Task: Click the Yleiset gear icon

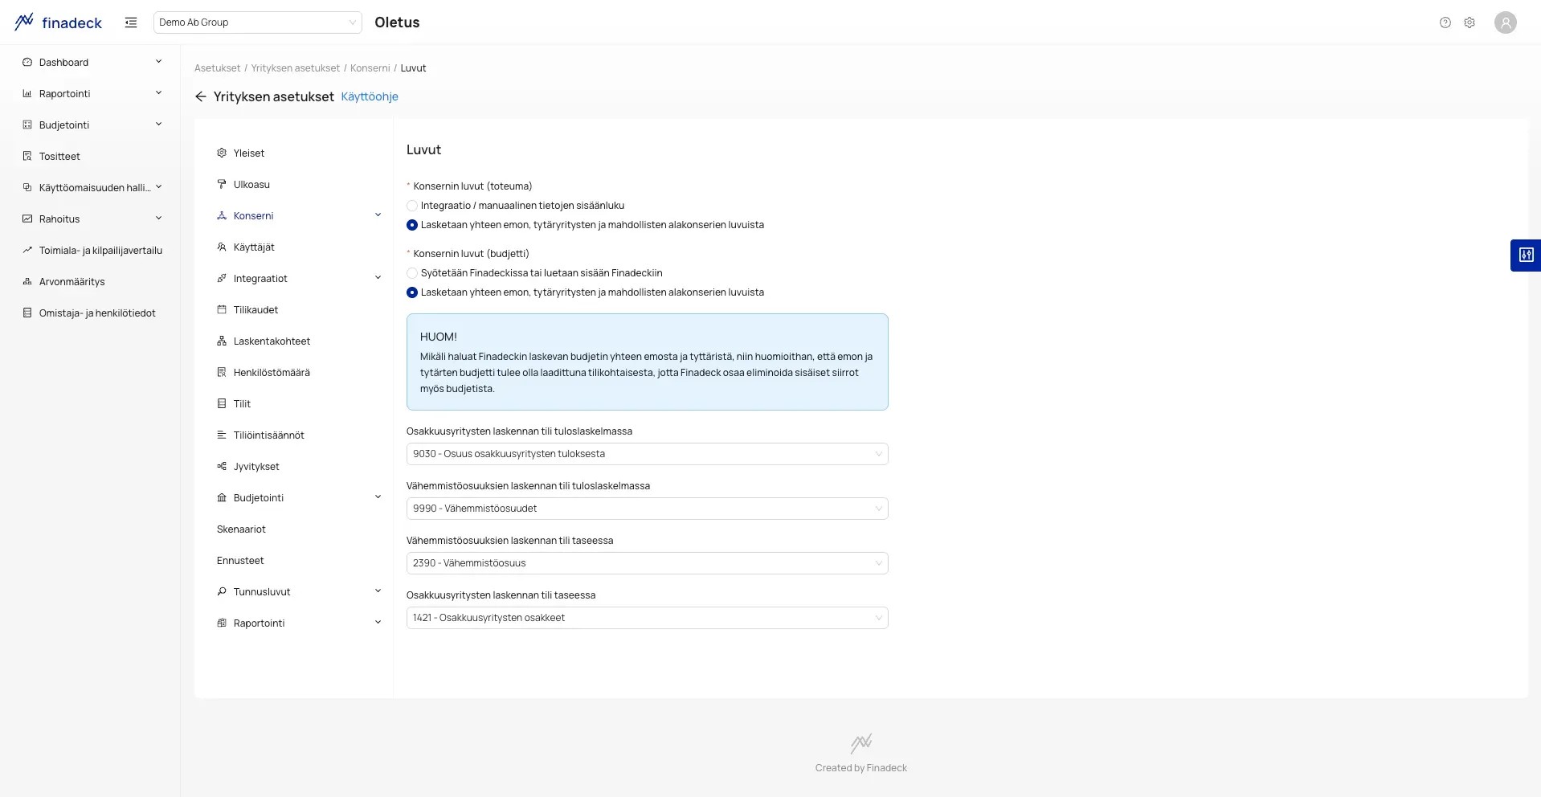Action: (x=222, y=153)
